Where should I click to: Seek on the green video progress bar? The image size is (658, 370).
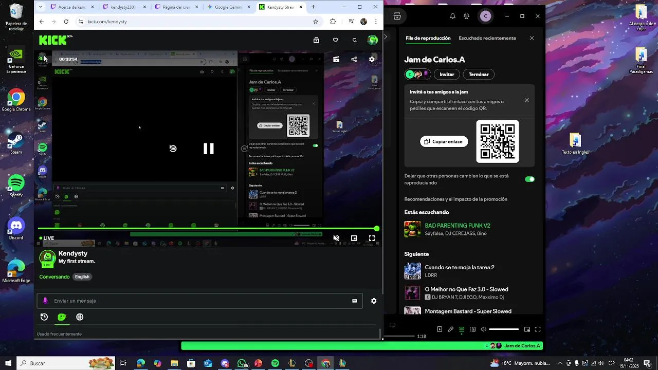pos(207,229)
